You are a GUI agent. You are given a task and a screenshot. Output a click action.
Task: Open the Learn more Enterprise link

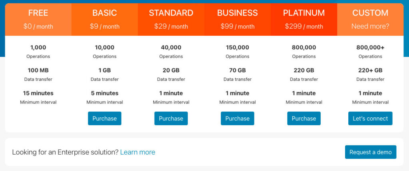(x=138, y=152)
